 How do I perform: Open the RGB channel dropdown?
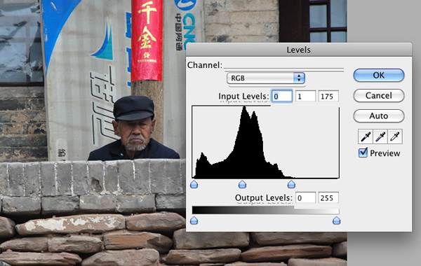coord(266,78)
